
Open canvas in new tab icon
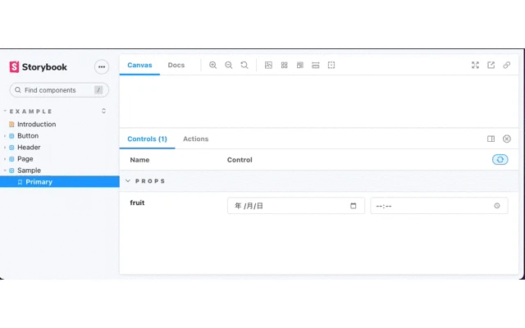click(x=491, y=66)
